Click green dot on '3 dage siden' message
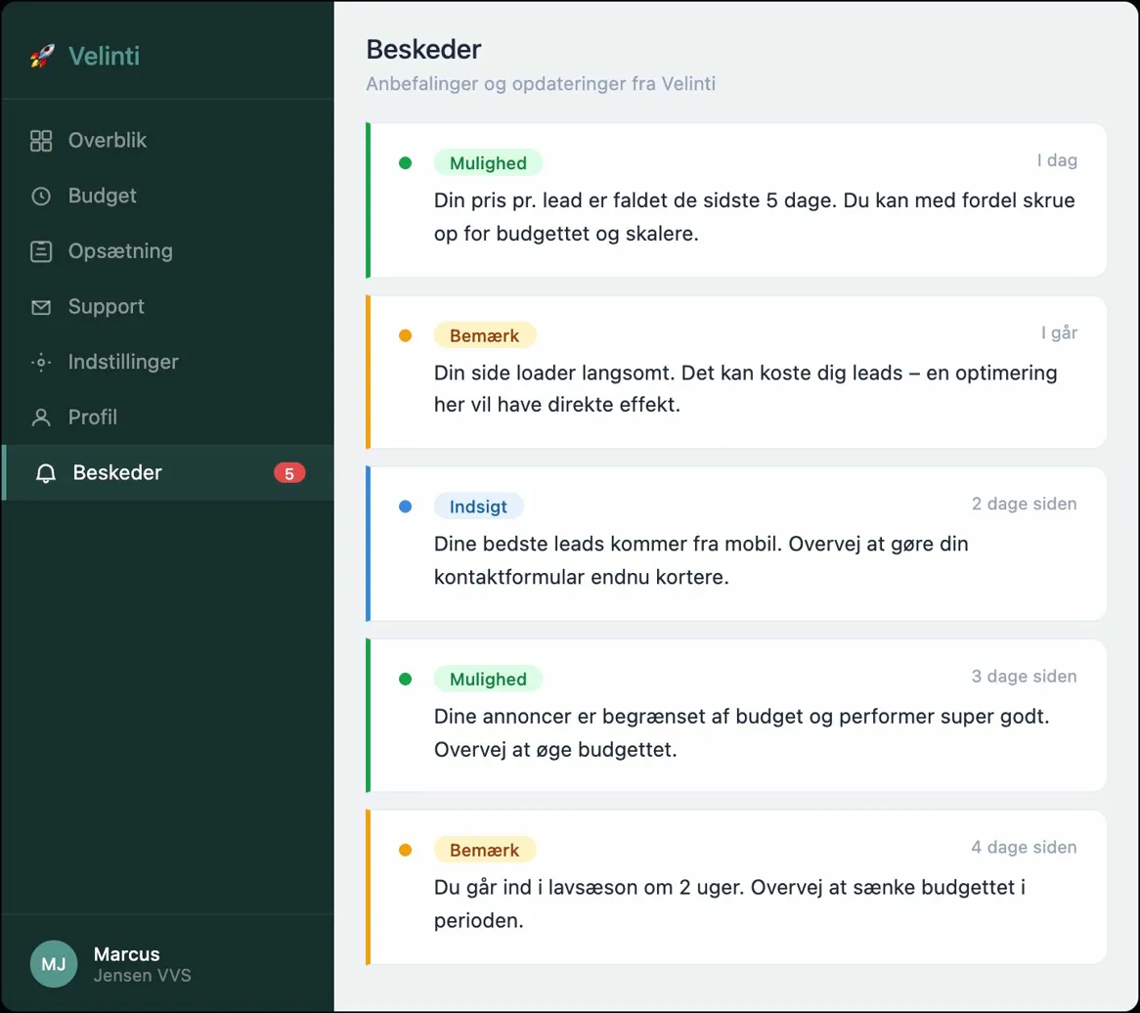Image resolution: width=1140 pixels, height=1013 pixels. click(405, 679)
